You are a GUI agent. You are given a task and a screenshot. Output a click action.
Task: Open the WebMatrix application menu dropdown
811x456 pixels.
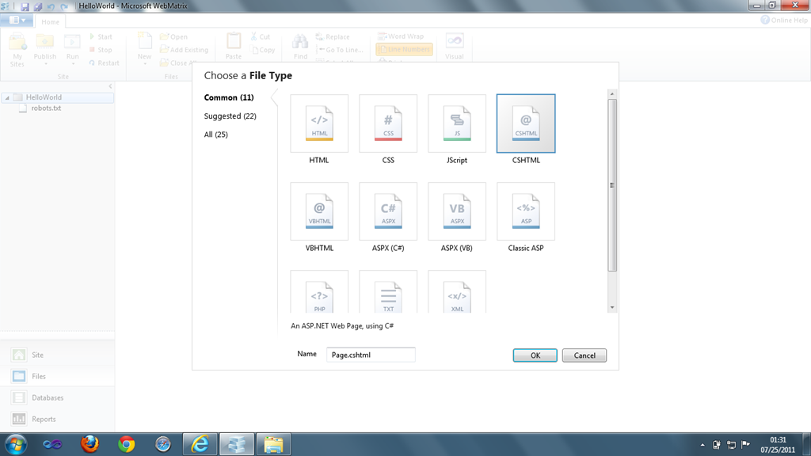point(17,20)
